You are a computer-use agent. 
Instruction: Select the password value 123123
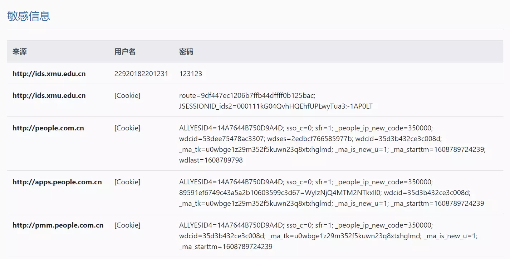point(190,74)
